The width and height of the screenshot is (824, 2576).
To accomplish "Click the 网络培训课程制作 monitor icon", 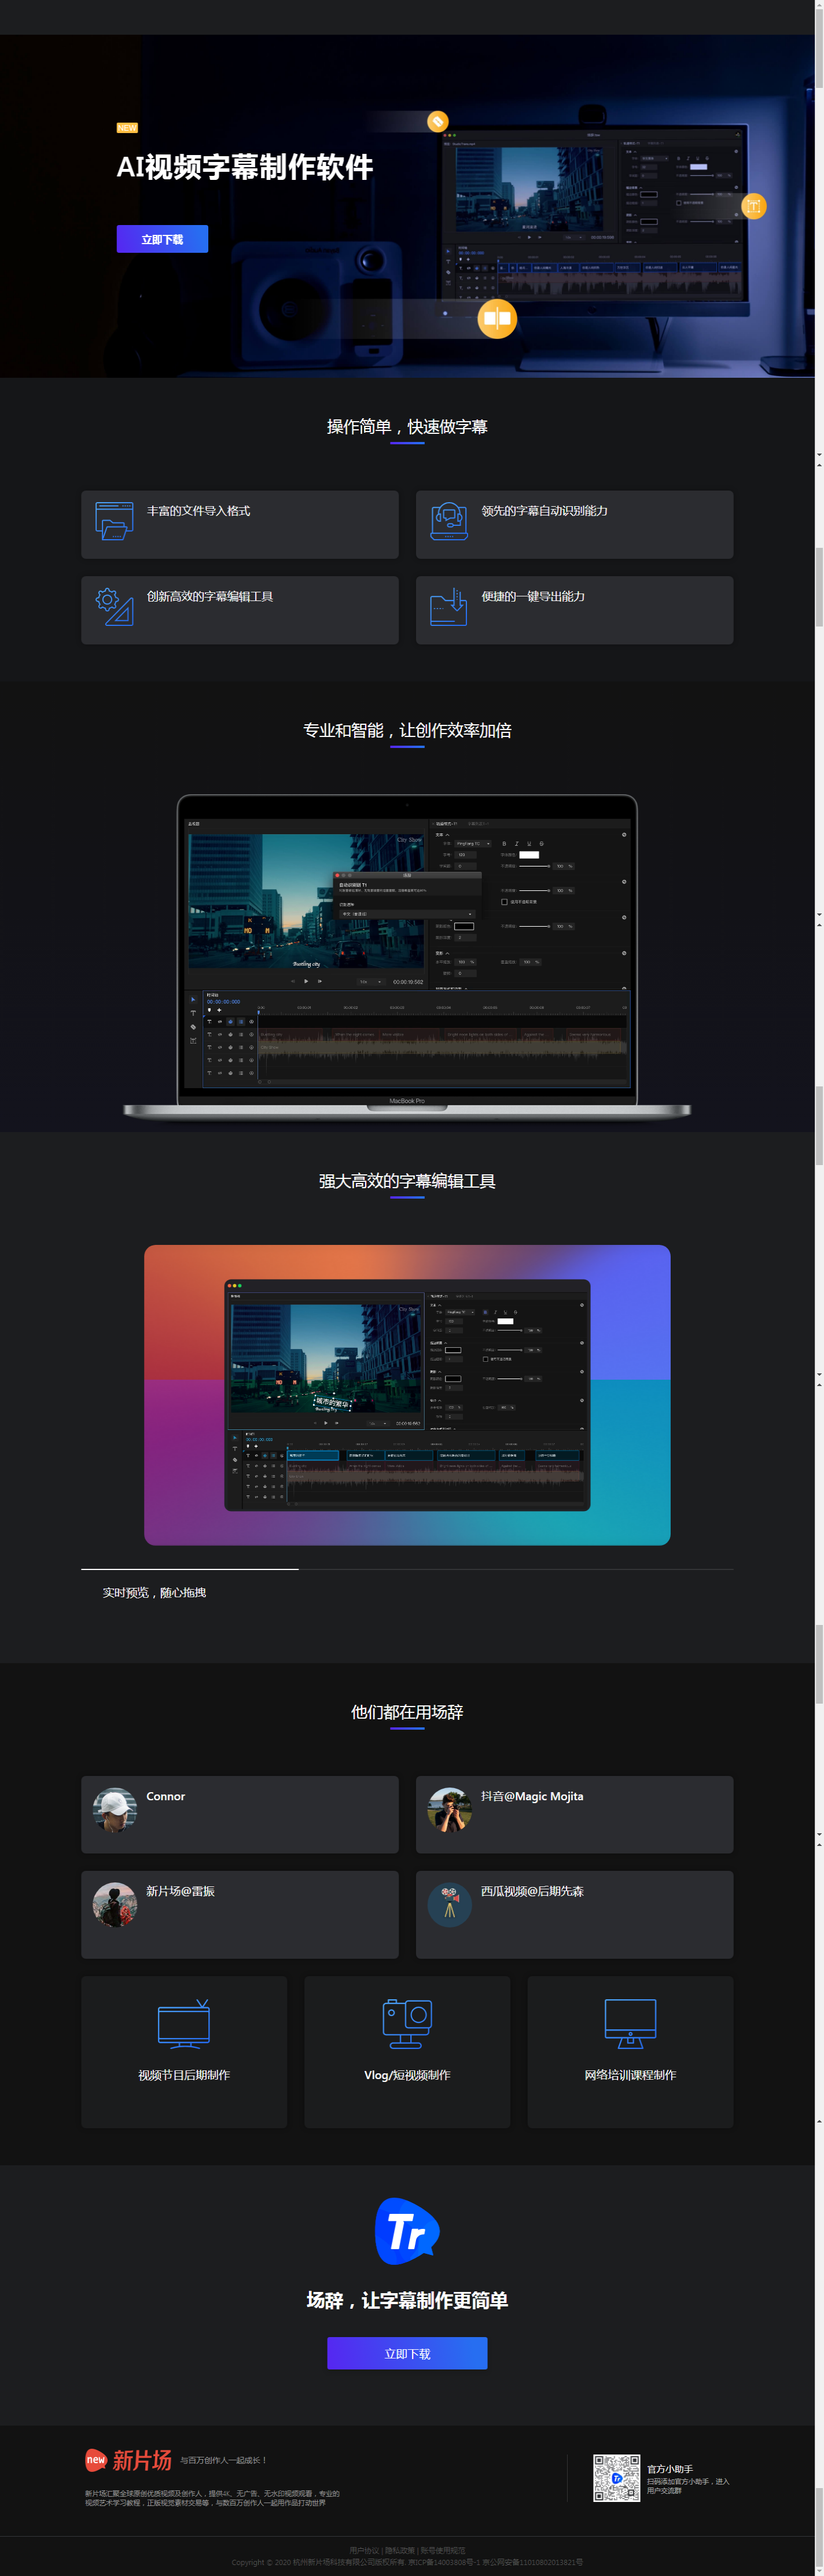I will click(630, 2024).
